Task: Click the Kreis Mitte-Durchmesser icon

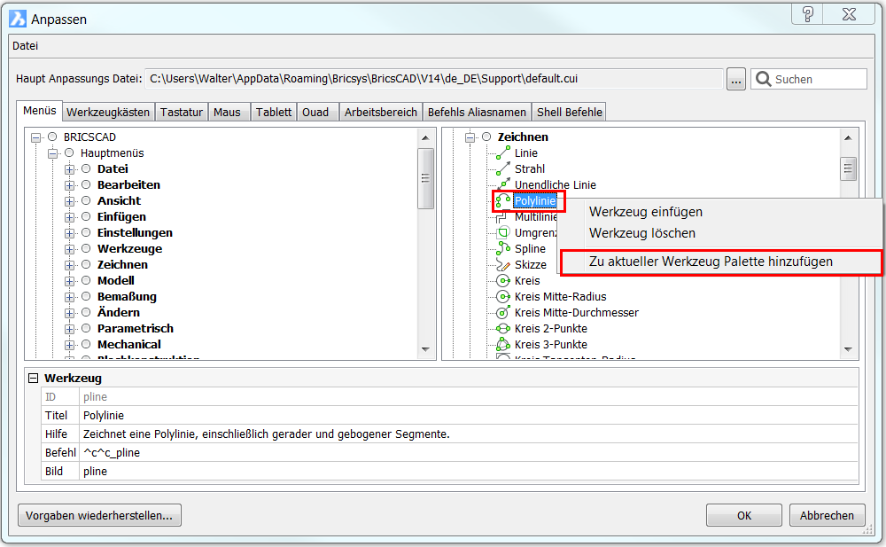Action: click(503, 312)
